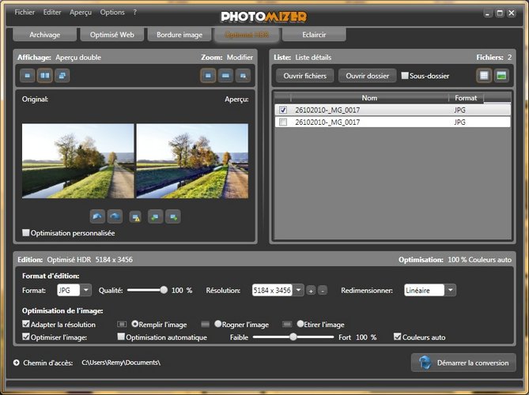Select the double preview display icon
Viewport: 529px width, 395px height.
pyautogui.click(x=45, y=76)
